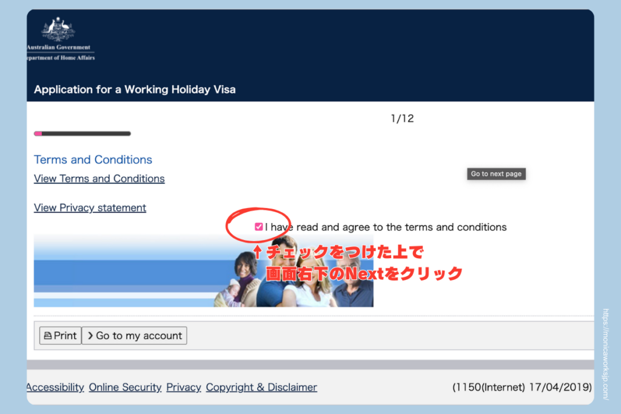The image size is (621, 414).
Task: Open the View Terms and Conditions link
Action: click(x=99, y=179)
